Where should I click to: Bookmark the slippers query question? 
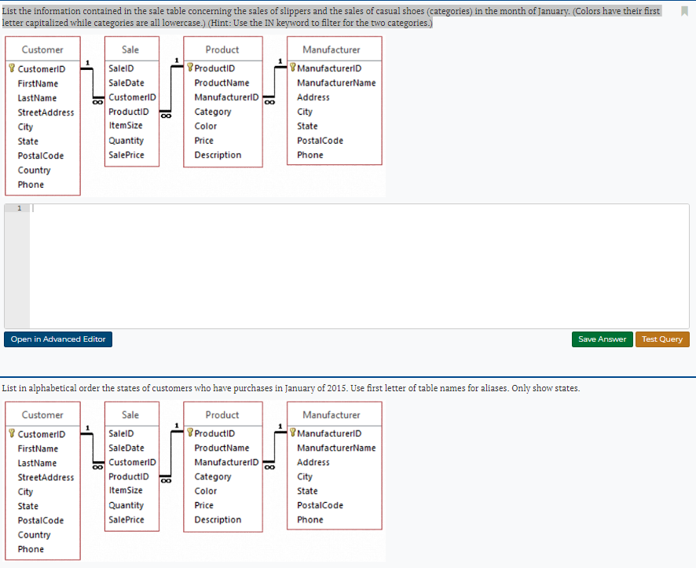(x=684, y=11)
